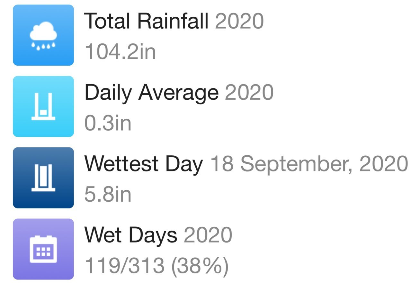
Task: Open the Daily Average heading
Action: [x=151, y=93]
